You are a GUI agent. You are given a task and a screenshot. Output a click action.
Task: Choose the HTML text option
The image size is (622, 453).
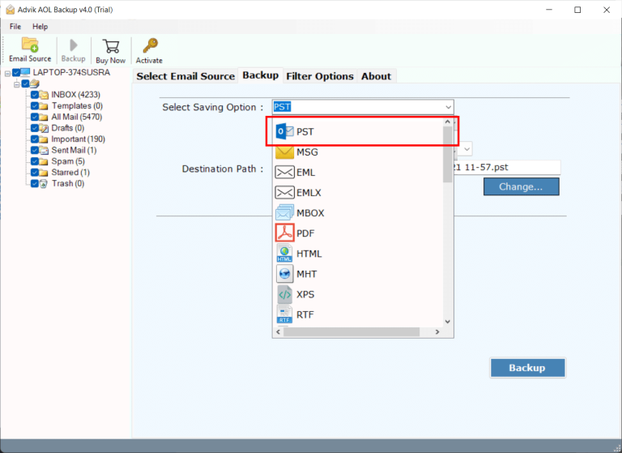(309, 254)
